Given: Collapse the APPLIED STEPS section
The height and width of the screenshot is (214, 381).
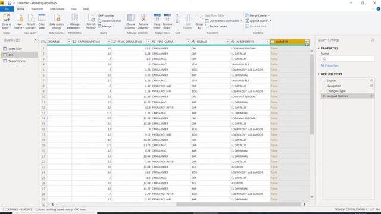Looking at the screenshot, I should pyautogui.click(x=318, y=74).
